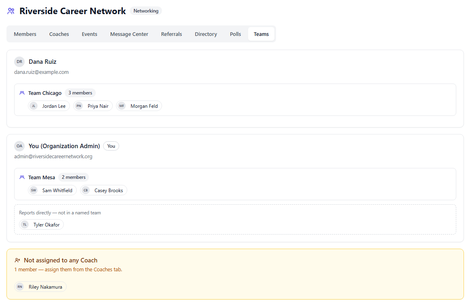
Task: Select the Referrals tab
Action: 171,34
